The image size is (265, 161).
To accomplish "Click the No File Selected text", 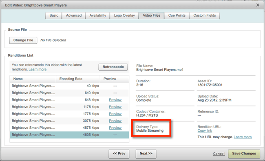I will (x=53, y=40).
